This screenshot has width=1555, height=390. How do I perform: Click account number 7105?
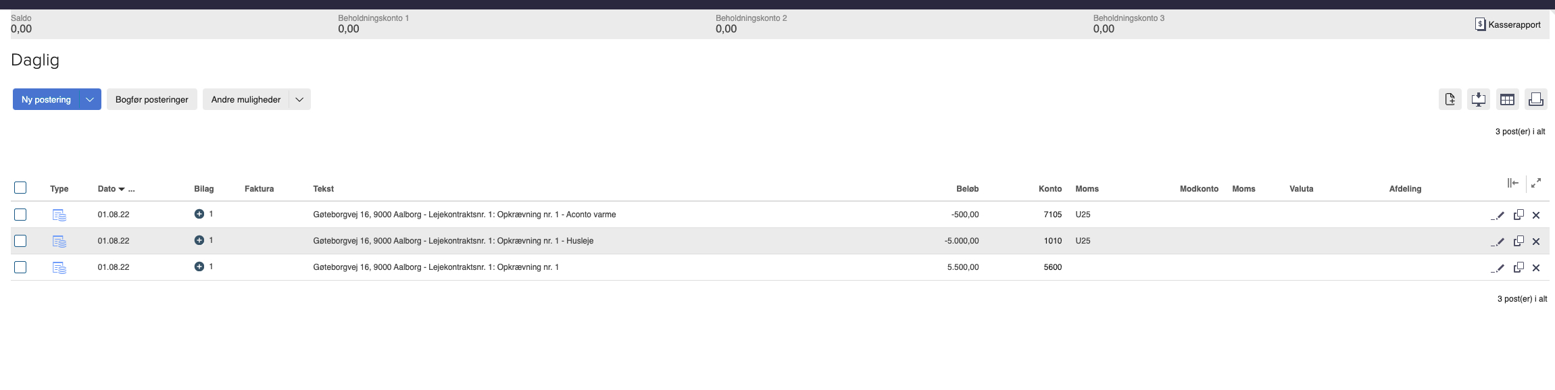pos(1053,215)
